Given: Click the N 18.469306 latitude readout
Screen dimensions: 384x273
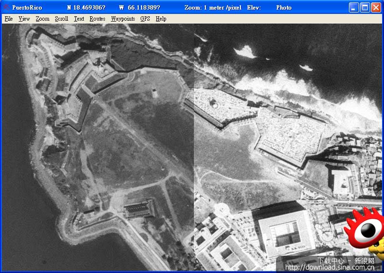Looking at the screenshot, I should [86, 8].
